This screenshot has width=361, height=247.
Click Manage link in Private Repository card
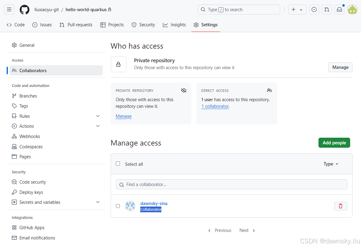124,116
